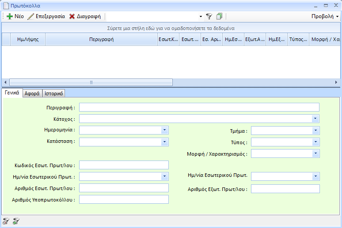The width and height of the screenshot is (342, 228).
Task: Expand the Μορφή / Χαρακτηρισμός dropdown
Action: pyautogui.click(x=315, y=153)
